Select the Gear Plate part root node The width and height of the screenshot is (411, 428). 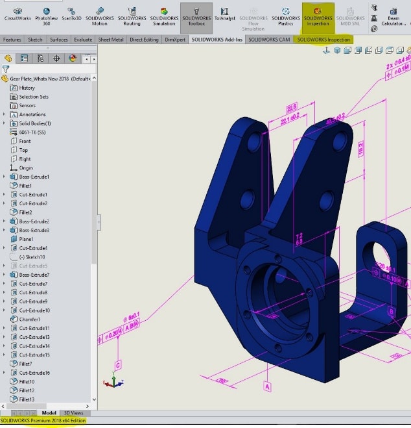click(x=46, y=79)
